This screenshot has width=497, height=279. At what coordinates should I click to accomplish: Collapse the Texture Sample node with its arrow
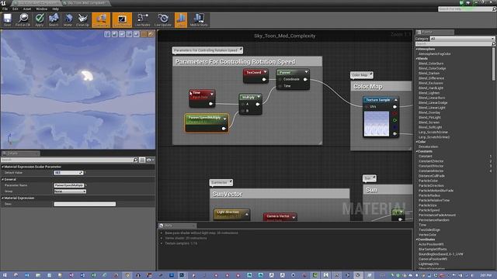coord(396,100)
